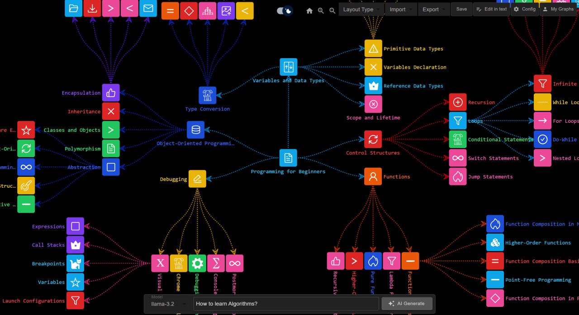Viewport: 579px width, 315px height.
Task: Open the Layout Type dropdown
Action: pos(361,9)
